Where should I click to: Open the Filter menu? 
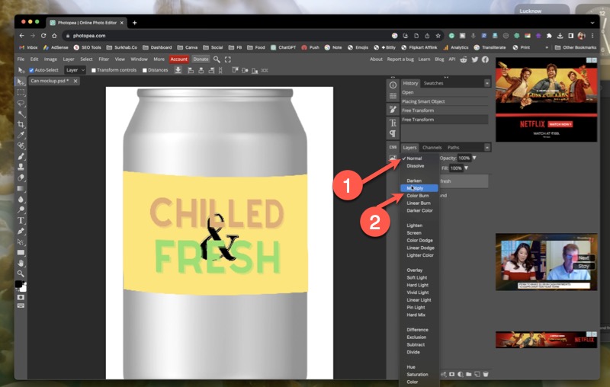(x=104, y=59)
